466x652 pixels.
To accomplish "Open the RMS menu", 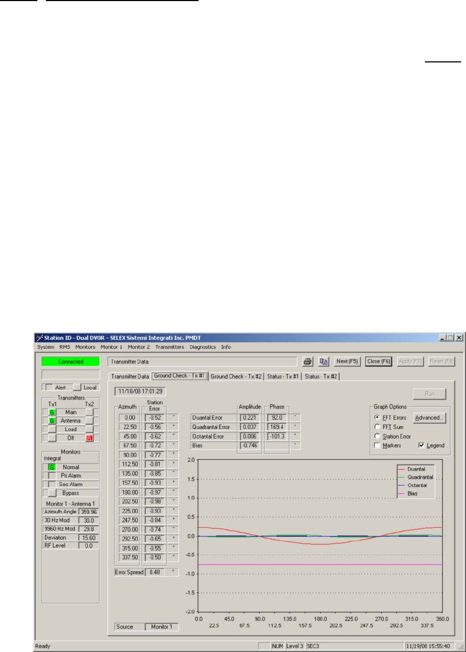I will pyautogui.click(x=65, y=347).
